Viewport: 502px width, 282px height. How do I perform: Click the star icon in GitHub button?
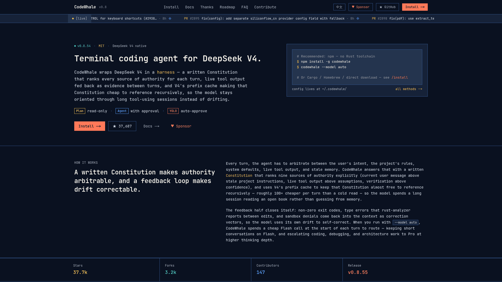[x=381, y=7]
